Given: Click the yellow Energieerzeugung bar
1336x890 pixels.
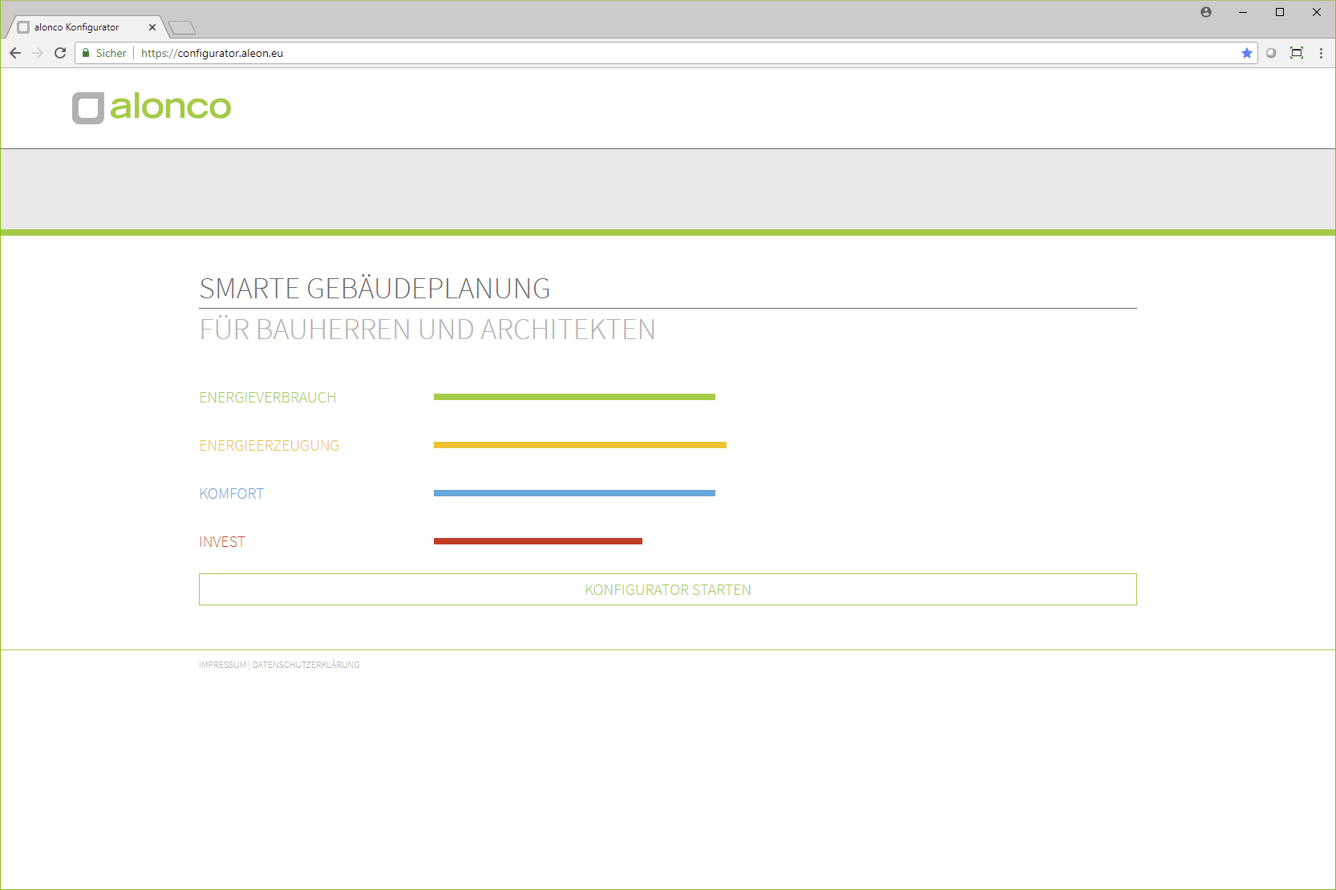Looking at the screenshot, I should click(580, 445).
